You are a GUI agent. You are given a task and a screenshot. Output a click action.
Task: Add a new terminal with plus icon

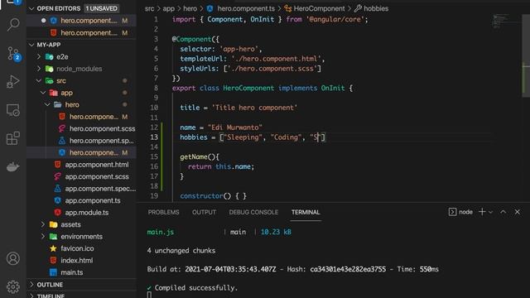coord(482,212)
